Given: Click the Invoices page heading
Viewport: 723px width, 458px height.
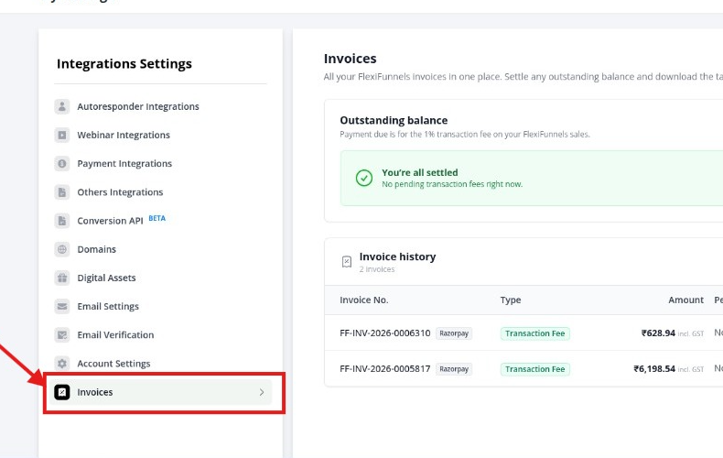Looking at the screenshot, I should point(350,59).
